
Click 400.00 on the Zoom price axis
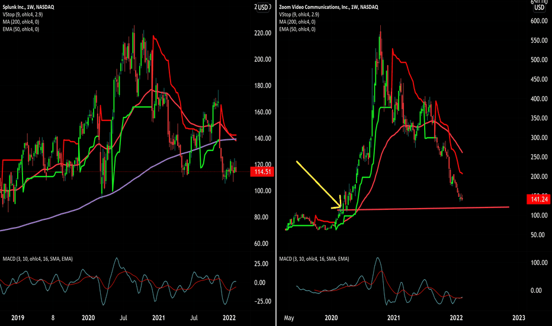[x=539, y=99]
